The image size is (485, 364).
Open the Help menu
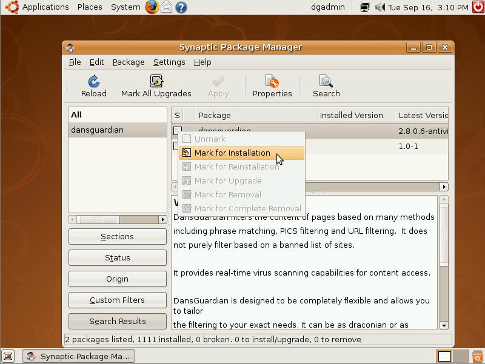(202, 62)
